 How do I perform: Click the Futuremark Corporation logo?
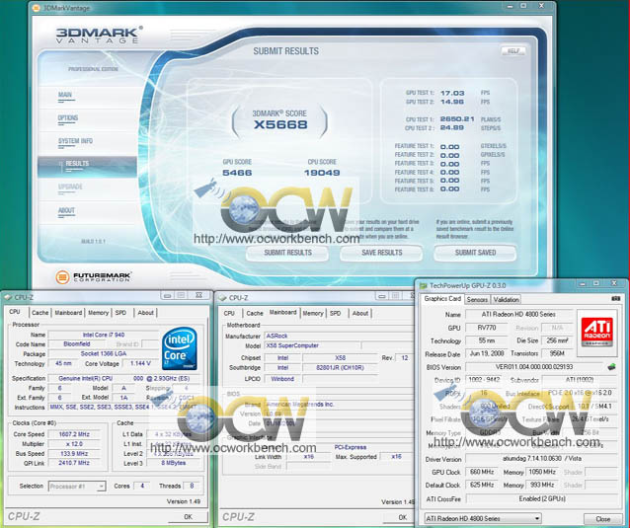pos(93,276)
